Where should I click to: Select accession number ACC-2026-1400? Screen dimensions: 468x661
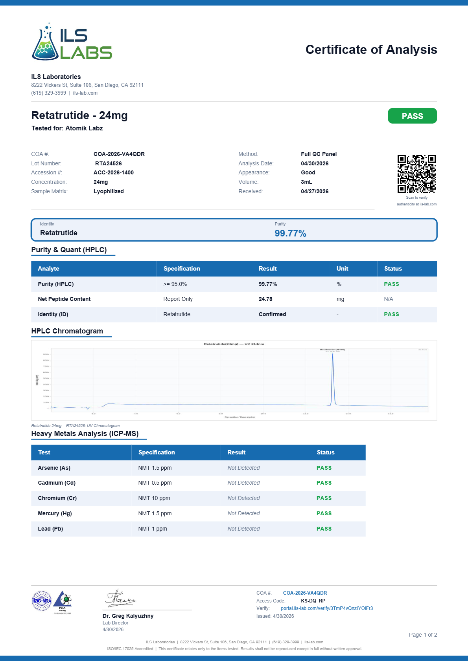pyautogui.click(x=114, y=172)
